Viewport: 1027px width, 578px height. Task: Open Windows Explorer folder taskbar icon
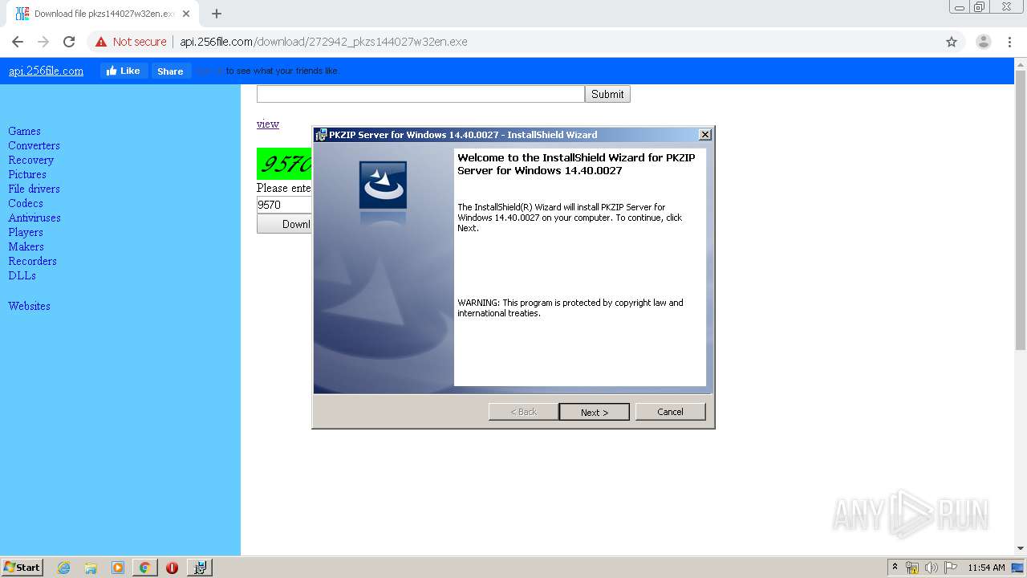[91, 568]
